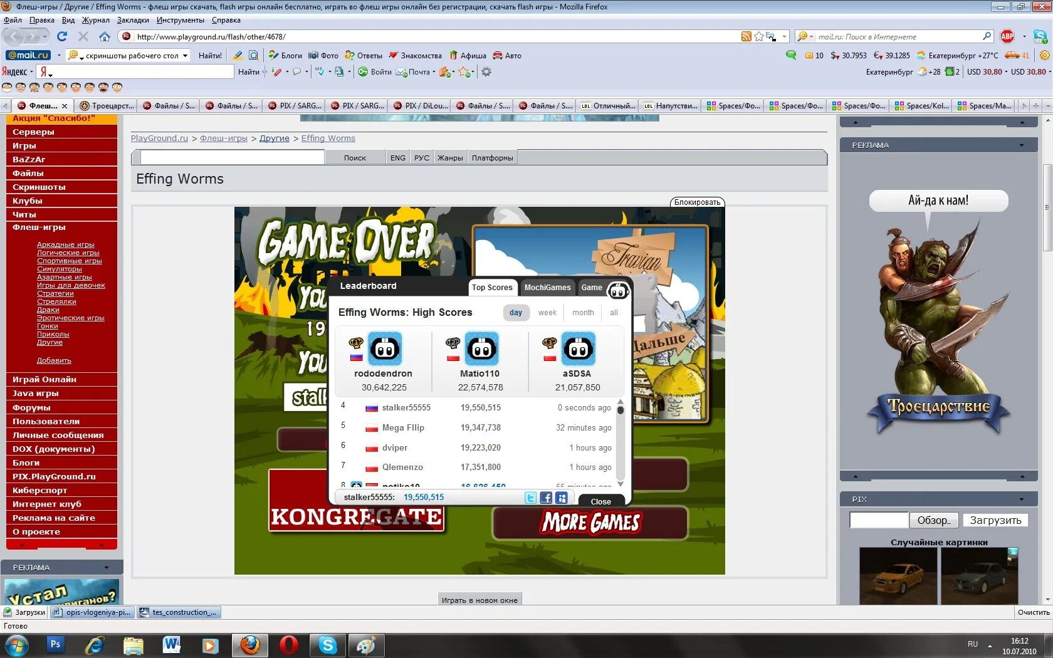Click Играть в новом окне button

tap(479, 600)
